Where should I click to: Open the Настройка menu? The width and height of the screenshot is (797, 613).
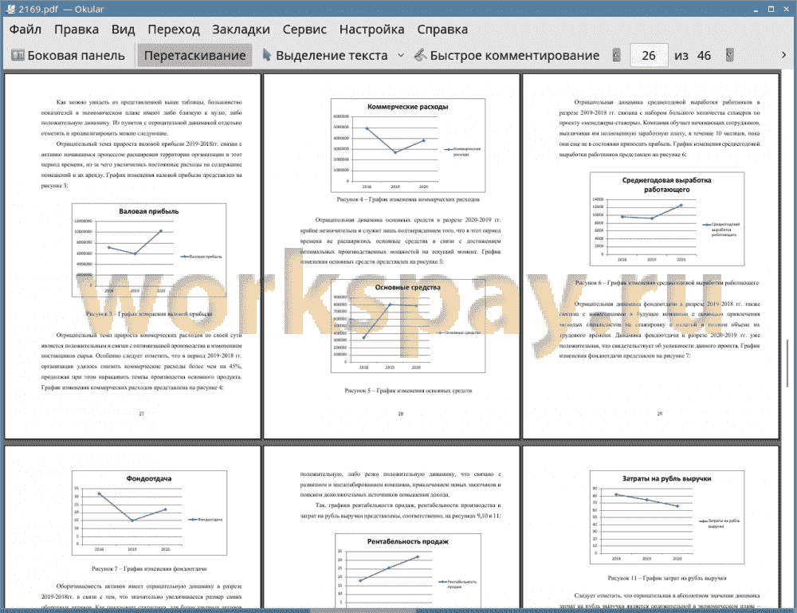pos(371,29)
